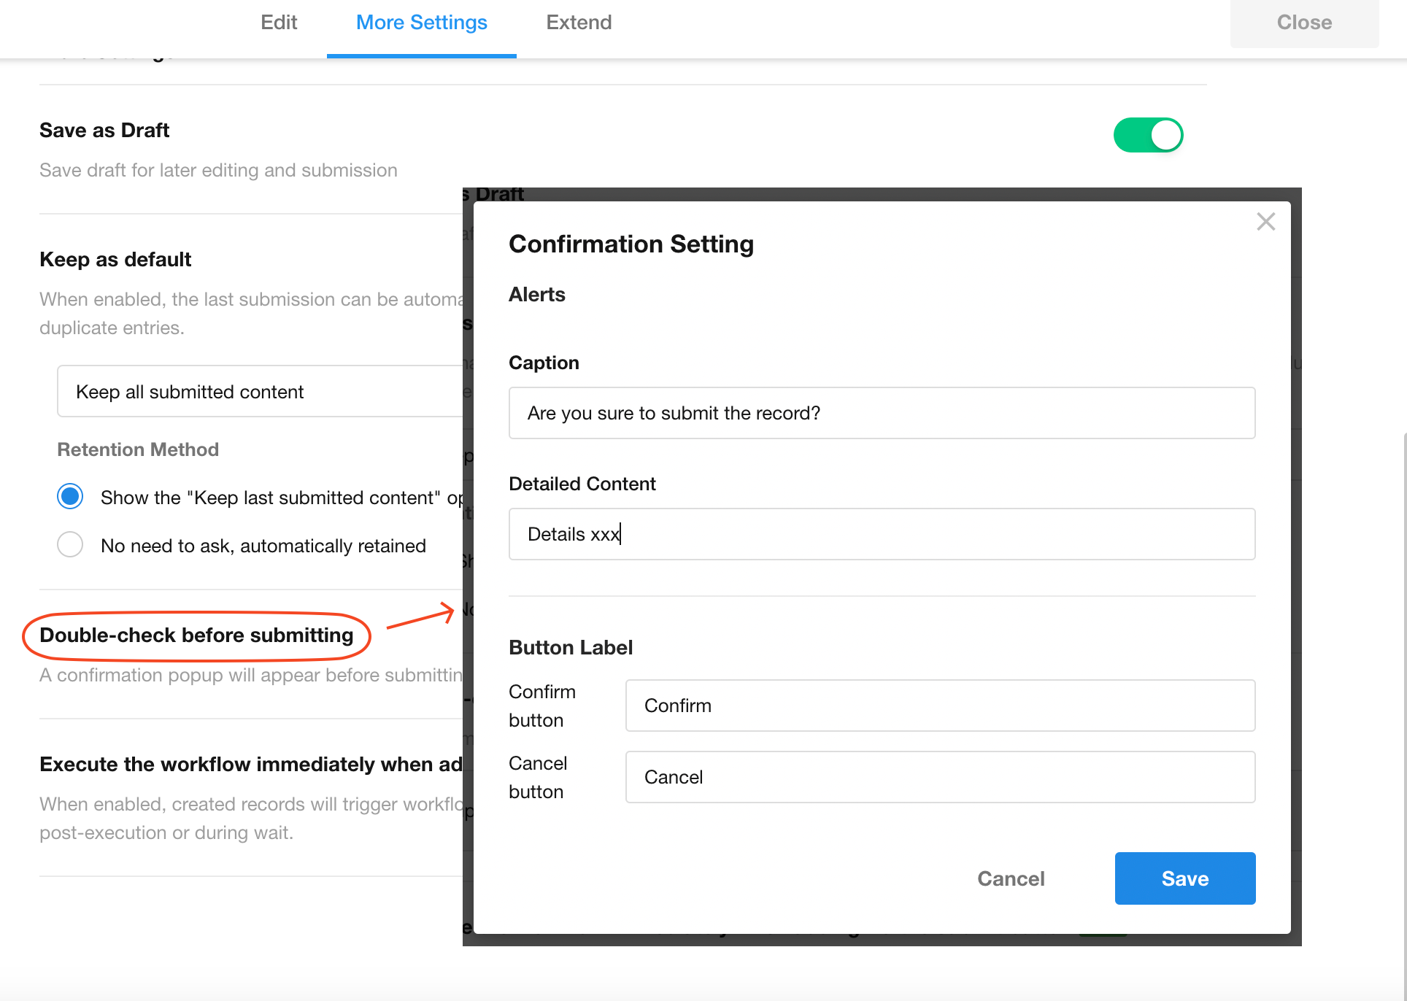Click the Double-check before submitting heading
Screen dimensions: 1407x1001
196,635
